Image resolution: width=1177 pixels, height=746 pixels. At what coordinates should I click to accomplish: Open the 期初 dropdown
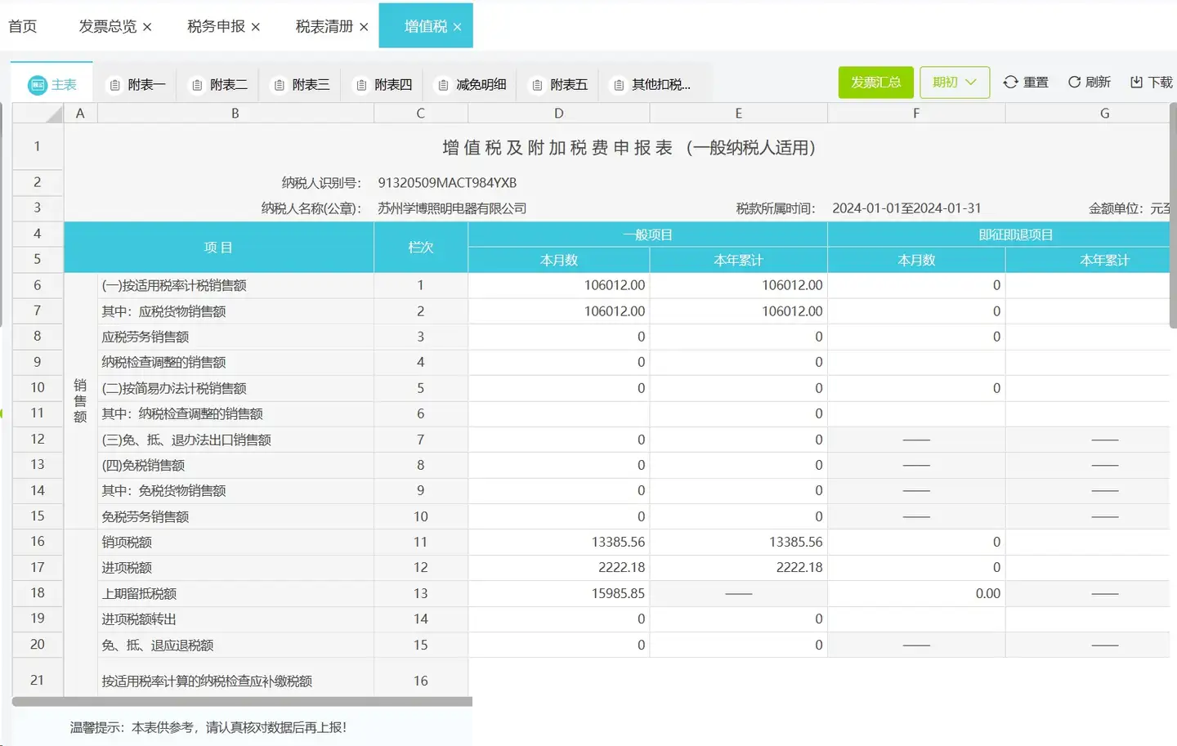tap(954, 83)
